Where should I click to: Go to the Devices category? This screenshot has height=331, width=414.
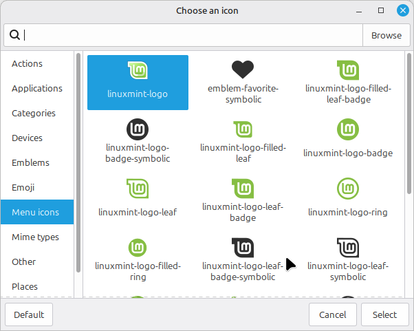pos(28,138)
